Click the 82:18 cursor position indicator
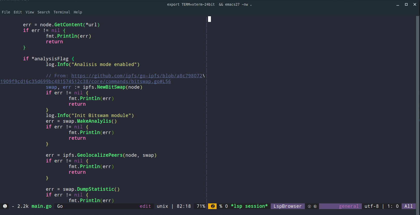The image size is (420, 215). pos(184,206)
